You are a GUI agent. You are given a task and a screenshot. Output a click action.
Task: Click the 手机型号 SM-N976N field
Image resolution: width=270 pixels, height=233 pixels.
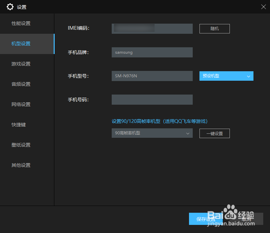tap(152, 76)
